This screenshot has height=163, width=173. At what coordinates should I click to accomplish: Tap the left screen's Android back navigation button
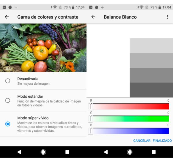coord(19,152)
